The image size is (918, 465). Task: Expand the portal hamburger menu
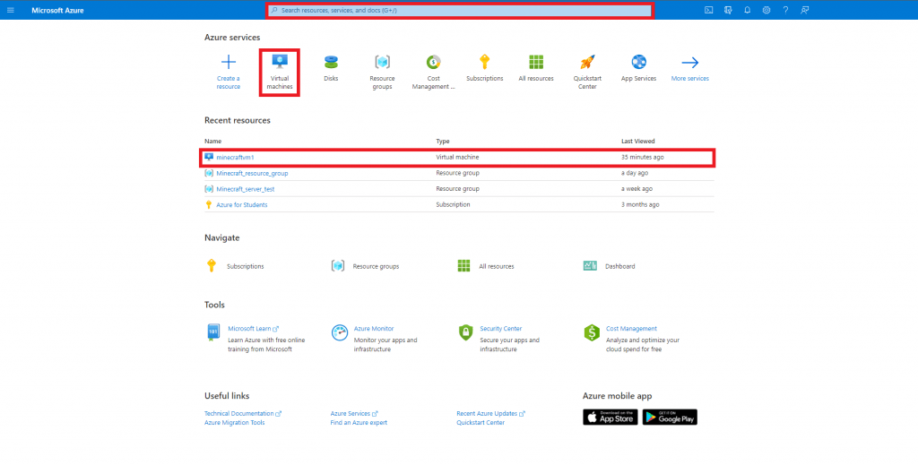pyautogui.click(x=11, y=10)
